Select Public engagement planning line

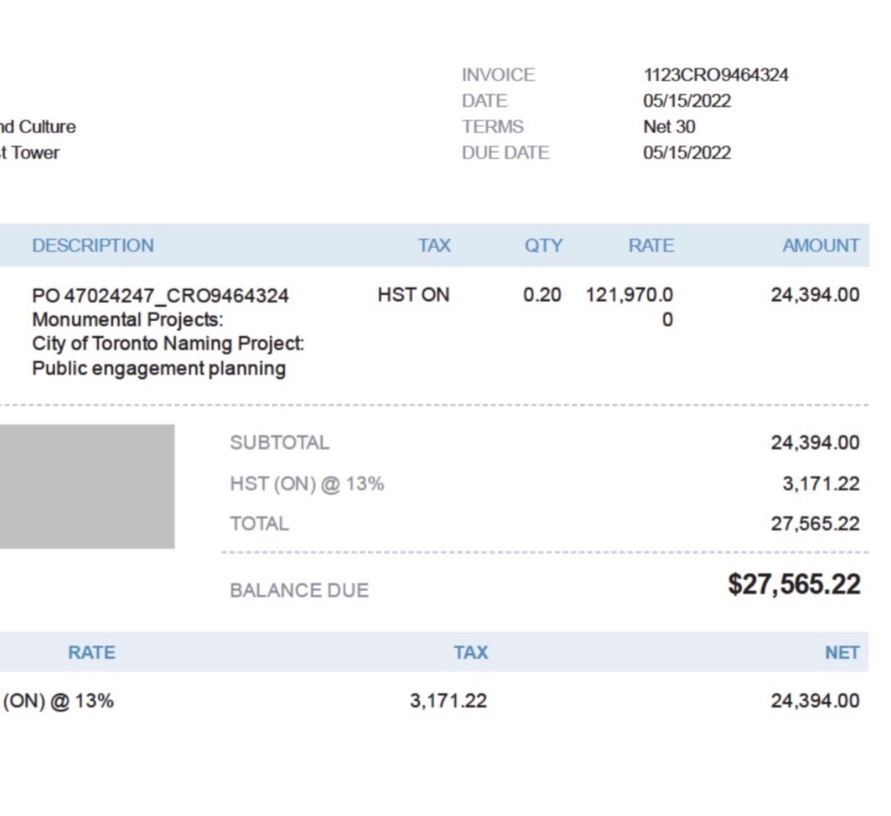coord(159,368)
